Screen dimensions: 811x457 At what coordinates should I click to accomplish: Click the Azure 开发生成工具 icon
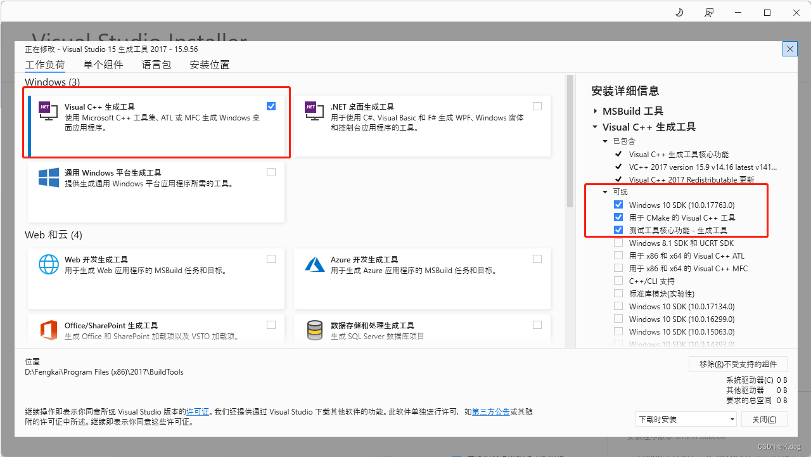(315, 264)
